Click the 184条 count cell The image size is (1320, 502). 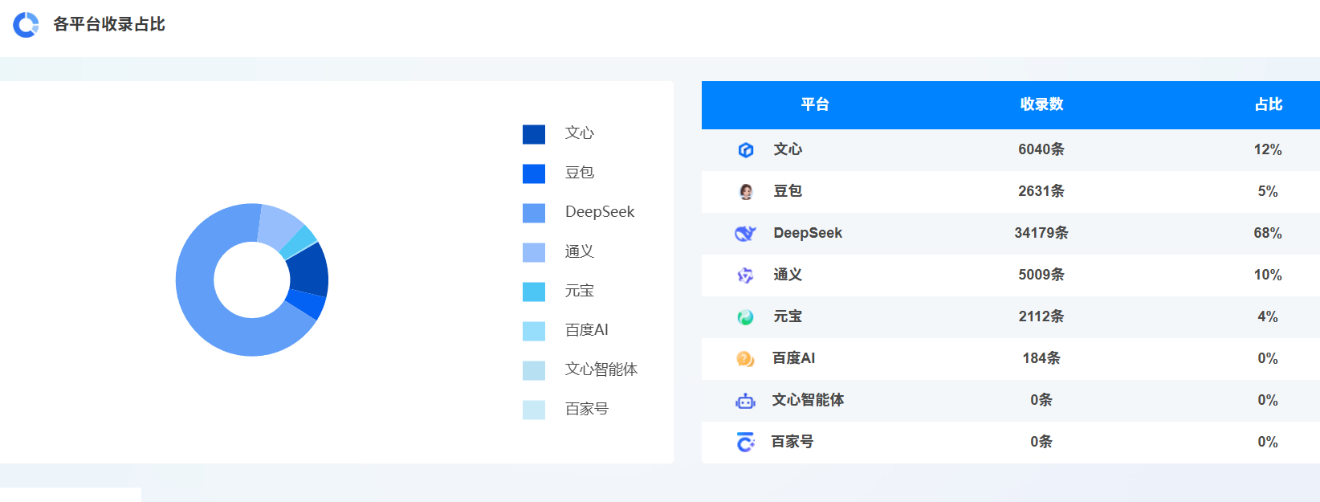pyautogui.click(x=1041, y=358)
